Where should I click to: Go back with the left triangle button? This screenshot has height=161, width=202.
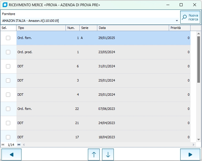[11, 155]
